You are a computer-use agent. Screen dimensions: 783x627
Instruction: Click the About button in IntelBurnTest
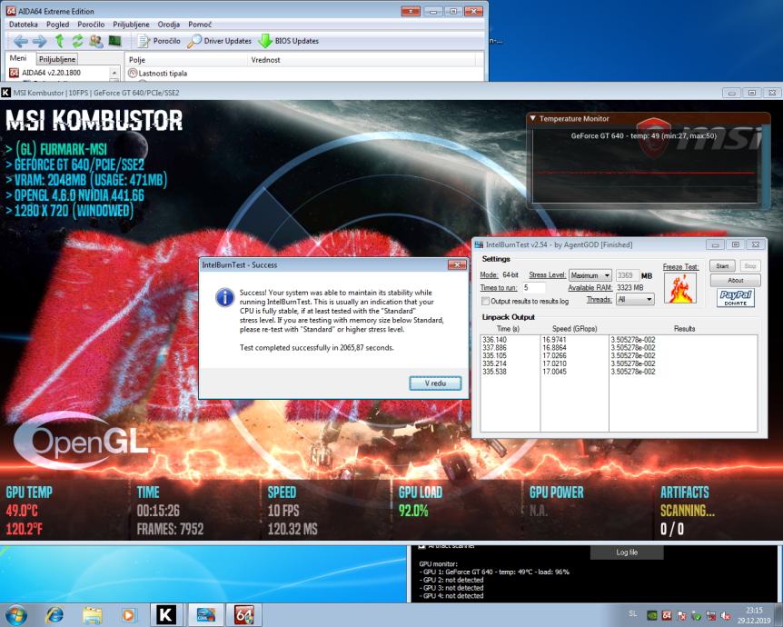(736, 281)
